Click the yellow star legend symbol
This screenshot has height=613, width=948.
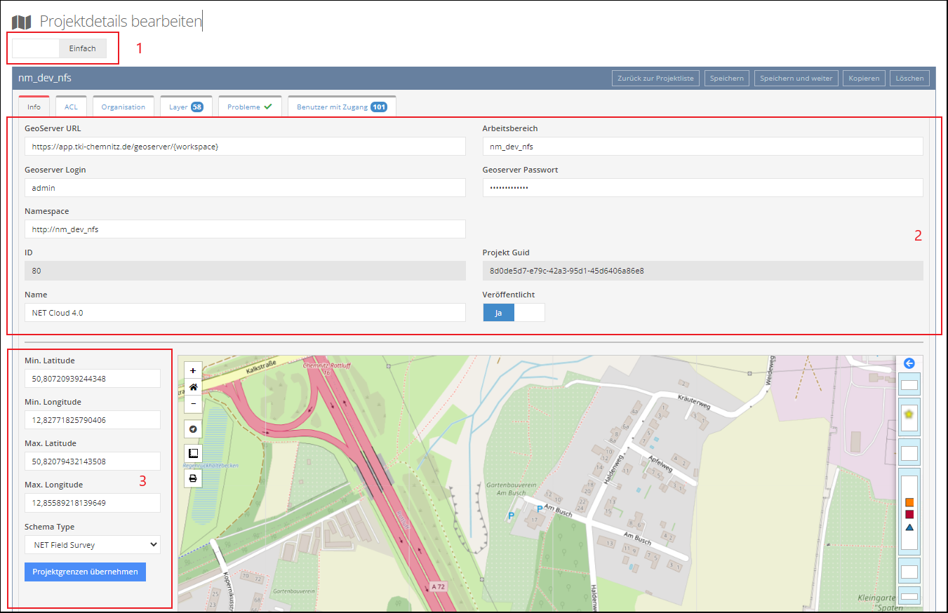click(909, 415)
